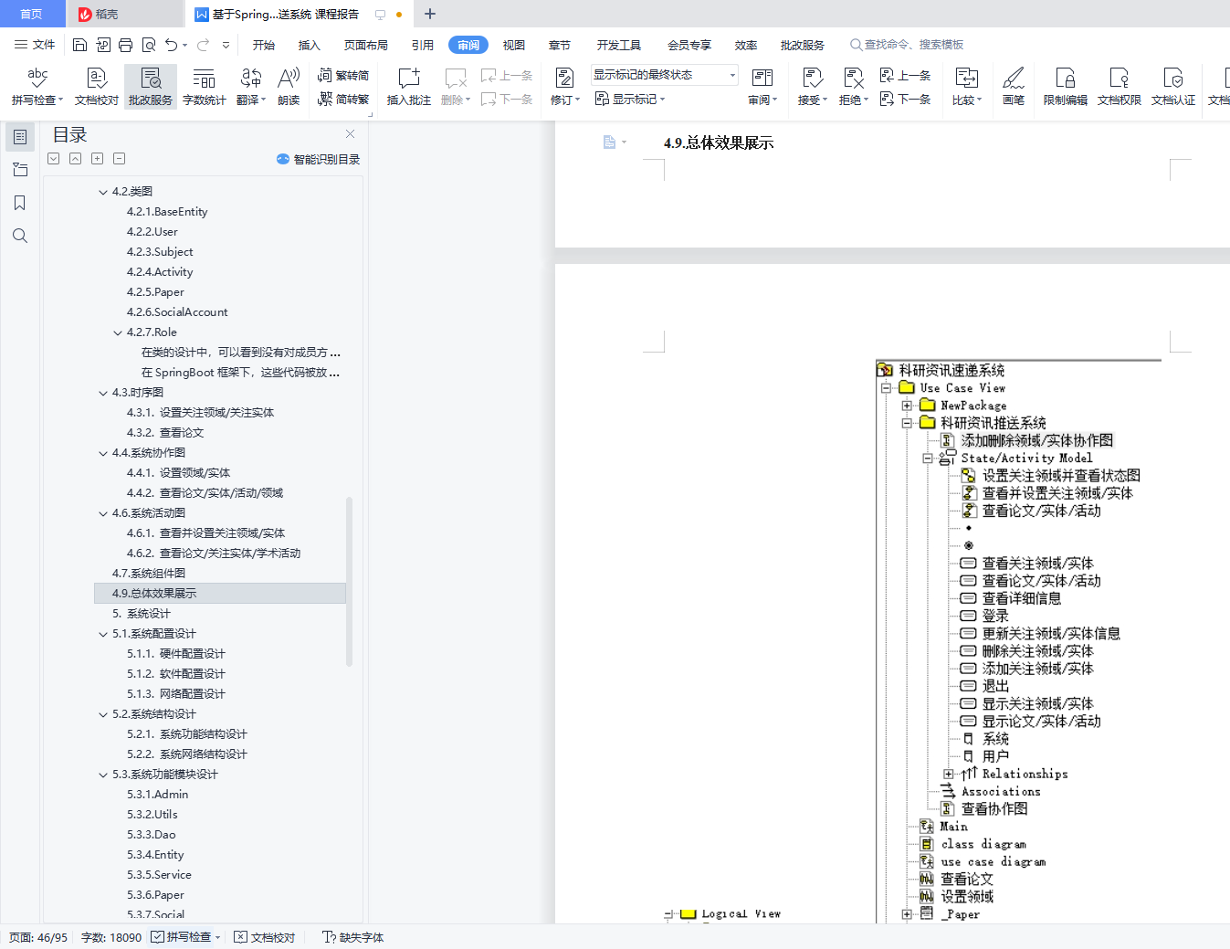
Task: Select 4.9.总体效果展示 in the outline
Action: click(220, 594)
